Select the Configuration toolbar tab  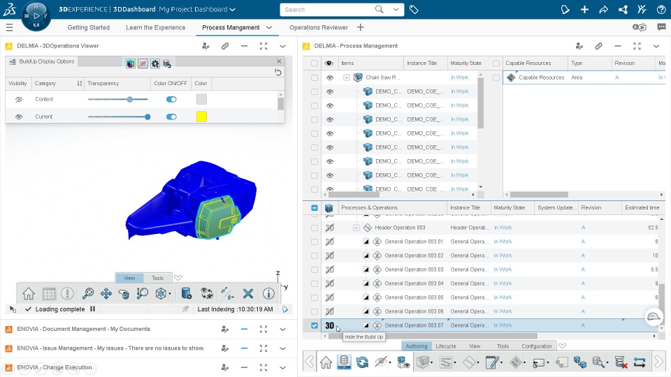click(x=537, y=346)
